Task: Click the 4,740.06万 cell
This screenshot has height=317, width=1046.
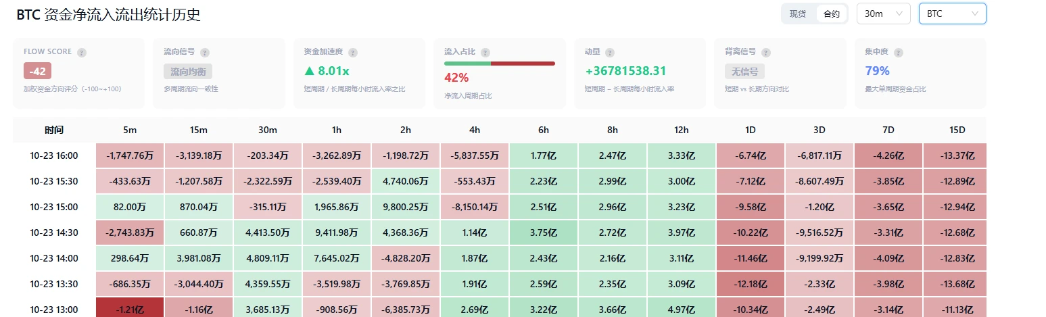Action: 406,181
